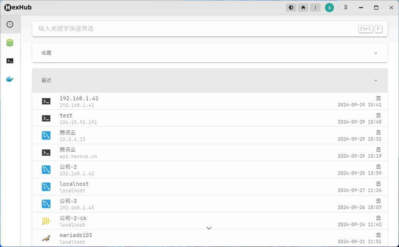Open the localhost MySQL connection
Viewport: 399px width, 247px height.
210,187
